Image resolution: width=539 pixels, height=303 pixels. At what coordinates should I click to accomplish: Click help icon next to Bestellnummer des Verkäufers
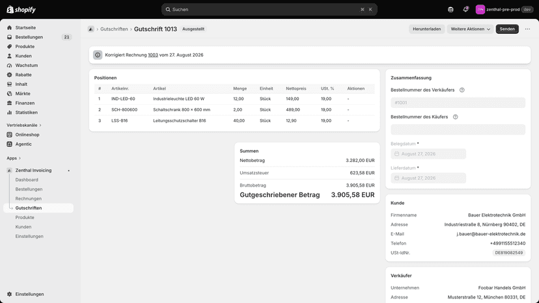[x=462, y=90]
